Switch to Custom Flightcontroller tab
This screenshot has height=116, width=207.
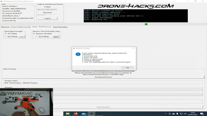click(x=20, y=27)
